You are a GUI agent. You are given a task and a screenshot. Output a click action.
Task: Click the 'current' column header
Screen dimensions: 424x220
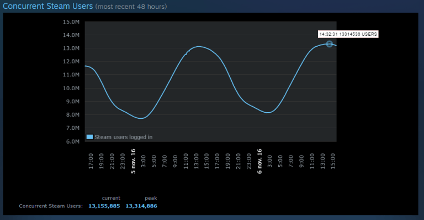pos(111,198)
